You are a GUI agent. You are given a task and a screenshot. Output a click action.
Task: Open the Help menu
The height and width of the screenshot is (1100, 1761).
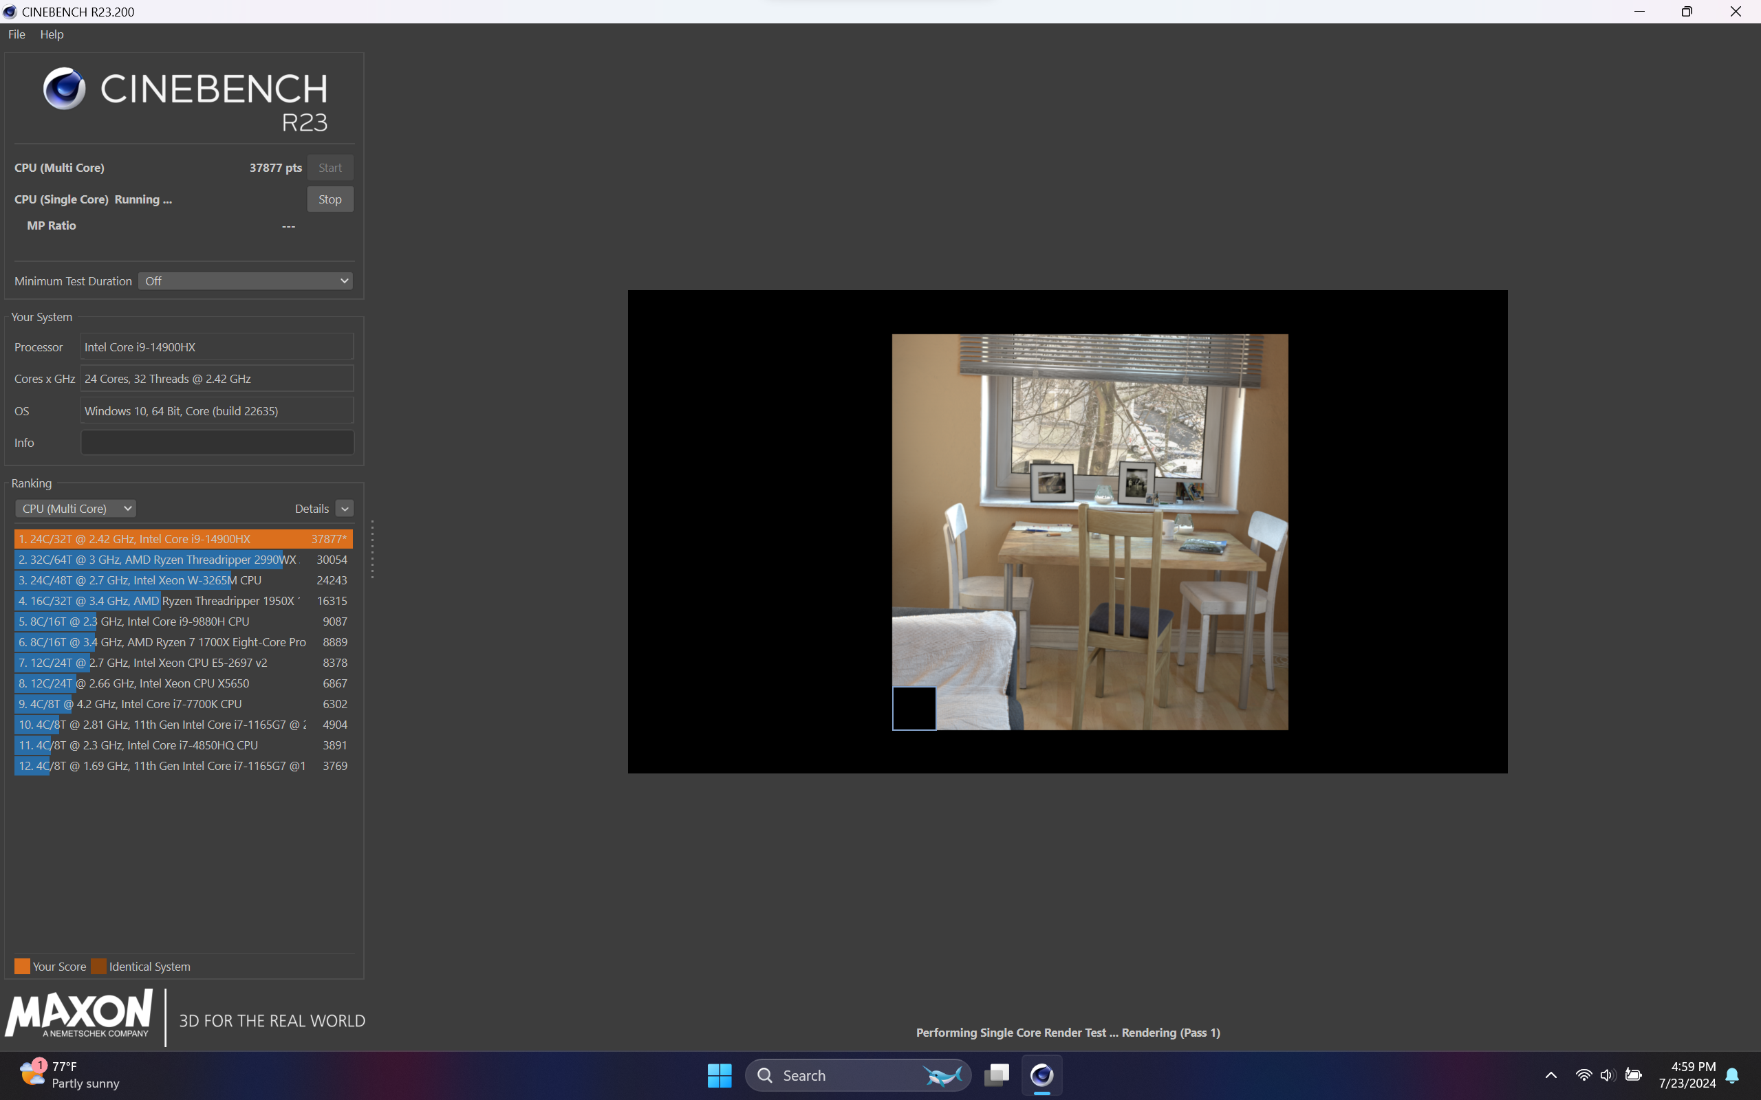pos(52,34)
